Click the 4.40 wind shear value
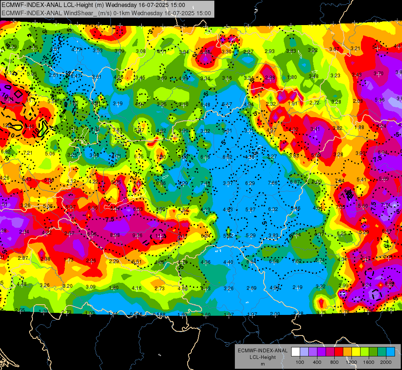402x370 pixels. click(x=228, y=262)
